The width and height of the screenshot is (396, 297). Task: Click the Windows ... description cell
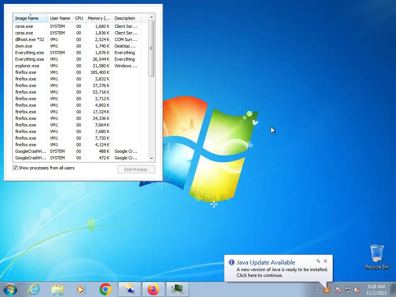(x=126, y=66)
